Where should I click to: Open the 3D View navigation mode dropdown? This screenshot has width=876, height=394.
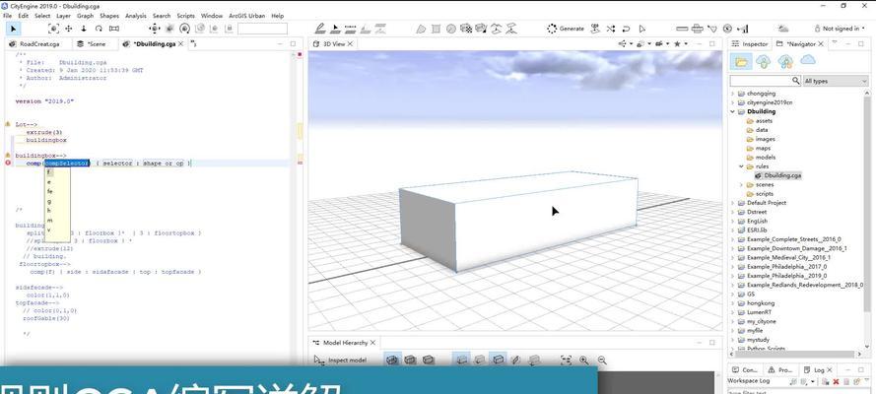(625, 43)
